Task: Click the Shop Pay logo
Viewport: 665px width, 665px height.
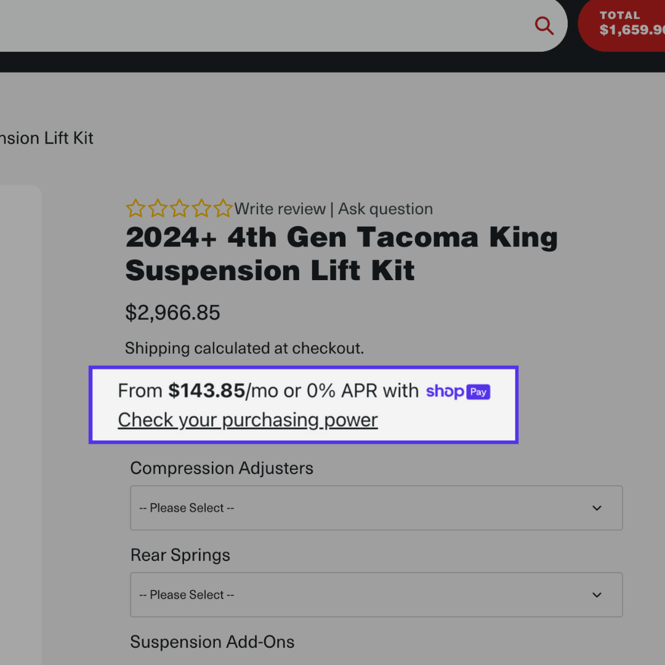Action: (458, 392)
